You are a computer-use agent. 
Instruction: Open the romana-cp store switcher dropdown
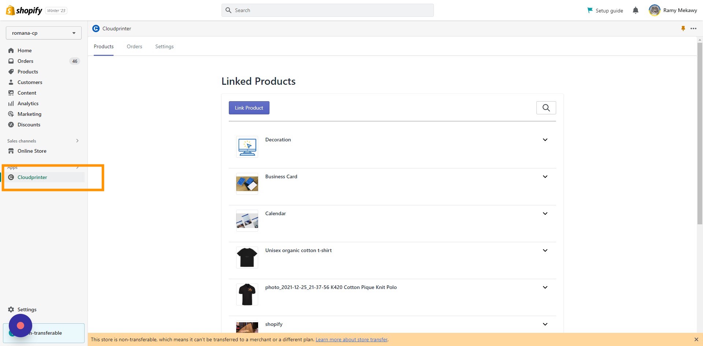(x=44, y=33)
